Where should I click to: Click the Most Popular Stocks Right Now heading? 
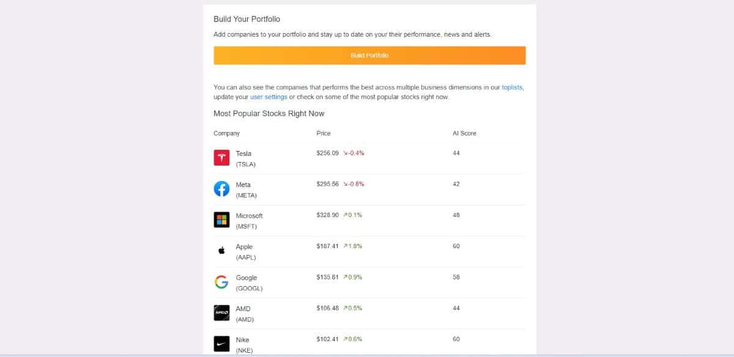(x=269, y=113)
